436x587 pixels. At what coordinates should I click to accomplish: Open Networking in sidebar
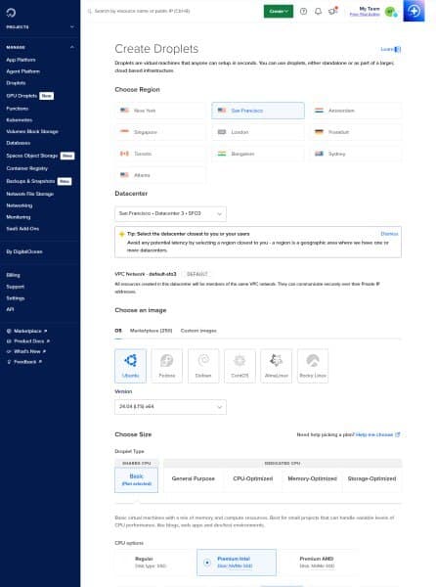click(x=20, y=205)
